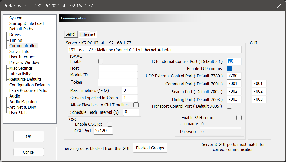Switch to the Serial tab

point(70,34)
